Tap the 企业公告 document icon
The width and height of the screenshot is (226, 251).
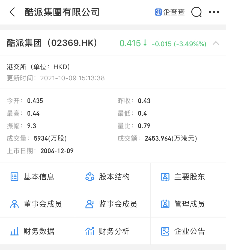point(165,231)
